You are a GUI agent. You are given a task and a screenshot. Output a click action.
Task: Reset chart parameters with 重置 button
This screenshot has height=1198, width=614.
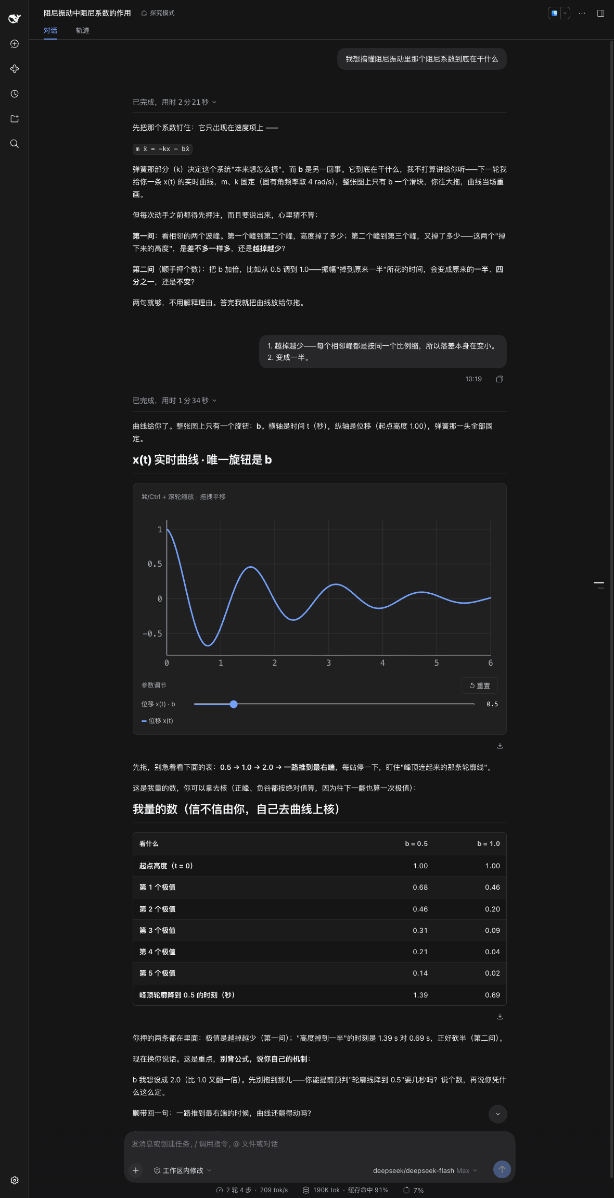coord(480,685)
